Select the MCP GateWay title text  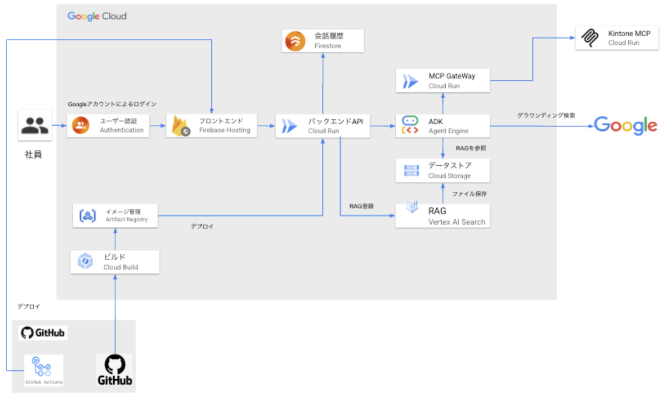click(x=452, y=76)
